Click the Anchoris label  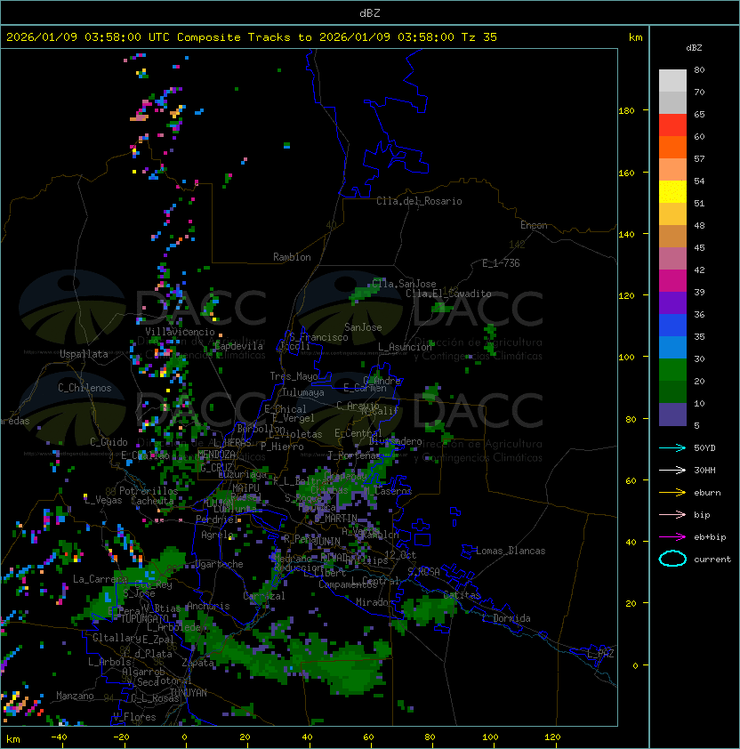click(x=208, y=606)
